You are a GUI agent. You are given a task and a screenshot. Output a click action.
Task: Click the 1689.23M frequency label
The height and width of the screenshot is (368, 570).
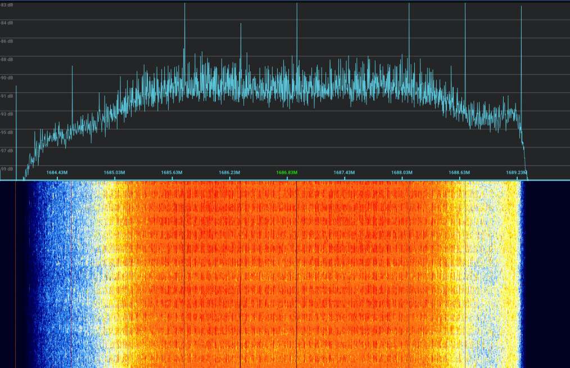point(515,172)
